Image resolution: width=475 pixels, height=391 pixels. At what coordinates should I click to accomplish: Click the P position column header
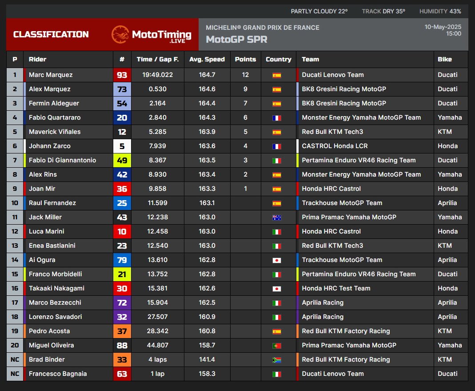15,59
